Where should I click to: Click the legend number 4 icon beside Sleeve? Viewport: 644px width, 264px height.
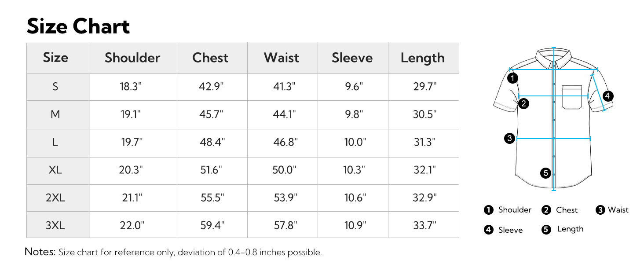[x=488, y=230]
